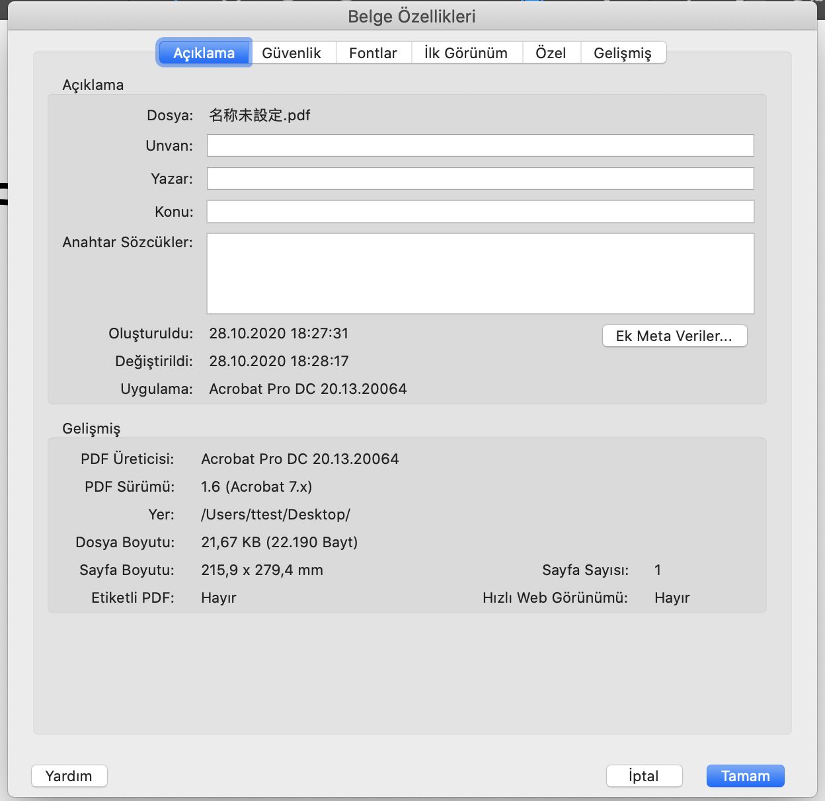Go to the İlk Görünüm tab

point(466,53)
